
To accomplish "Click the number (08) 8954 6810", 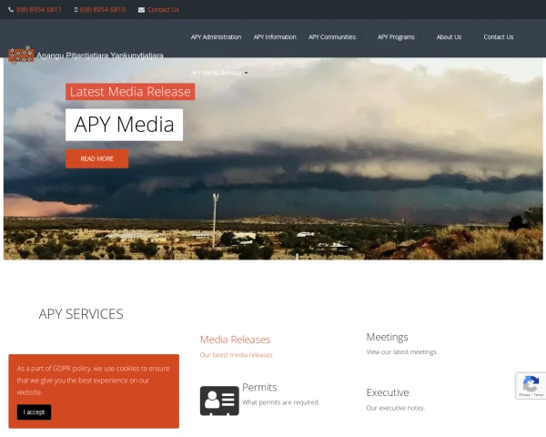I will (102, 10).
